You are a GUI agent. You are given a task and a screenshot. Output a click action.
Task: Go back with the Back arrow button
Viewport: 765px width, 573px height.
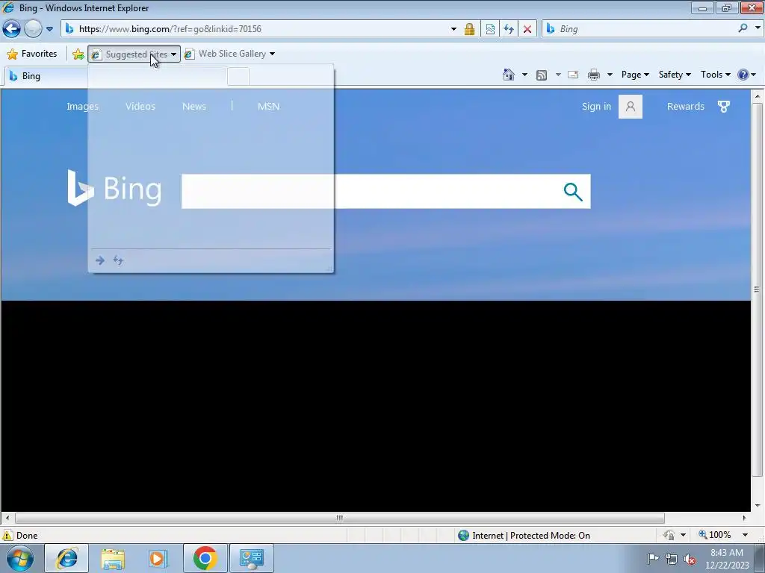(x=12, y=29)
